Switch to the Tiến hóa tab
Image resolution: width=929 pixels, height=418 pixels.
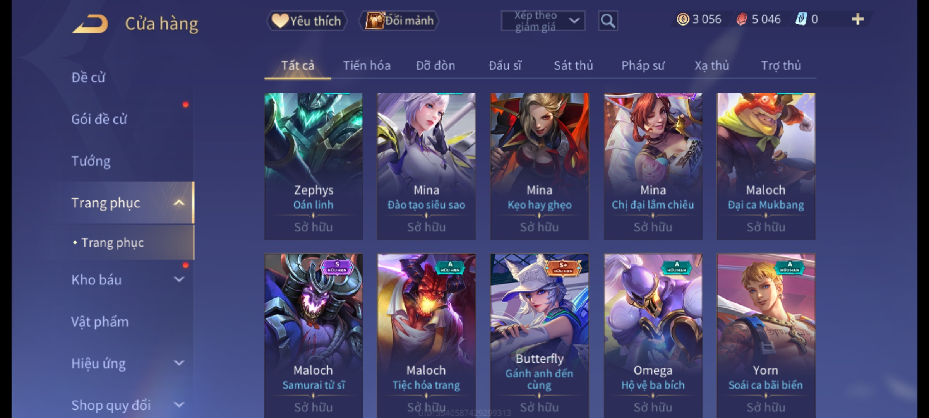[367, 65]
